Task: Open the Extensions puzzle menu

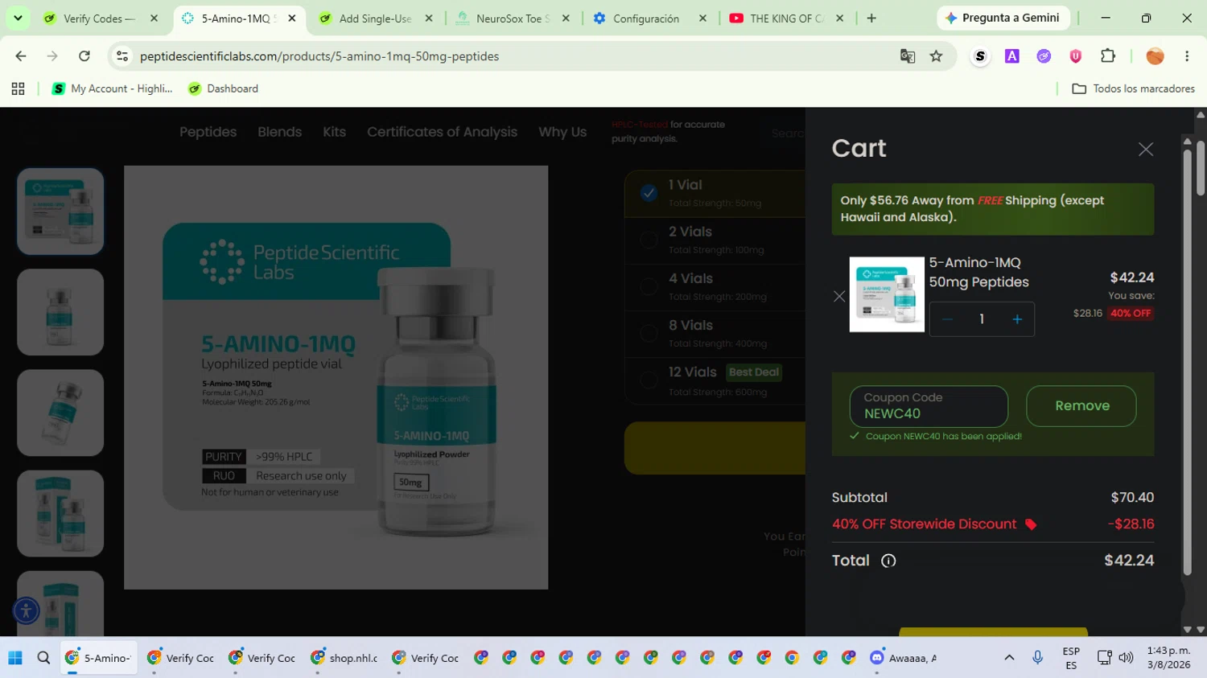Action: (x=1108, y=56)
